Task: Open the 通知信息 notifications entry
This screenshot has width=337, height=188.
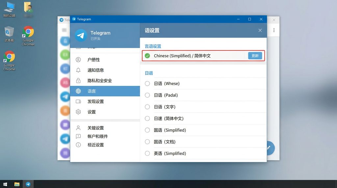Action: (105, 70)
